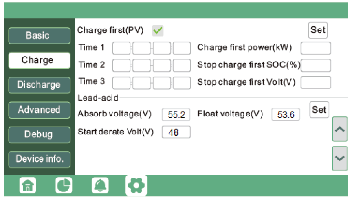
Task: Click the Start derate Volt(V) field
Action: 176,132
